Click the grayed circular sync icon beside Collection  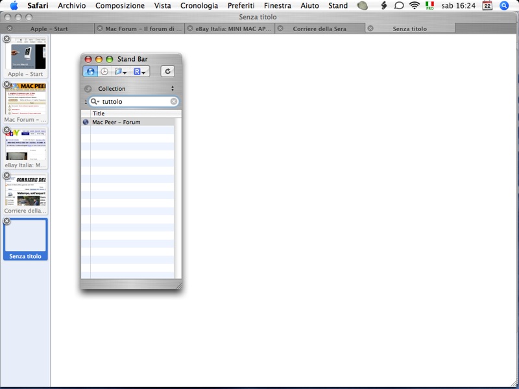coord(88,89)
